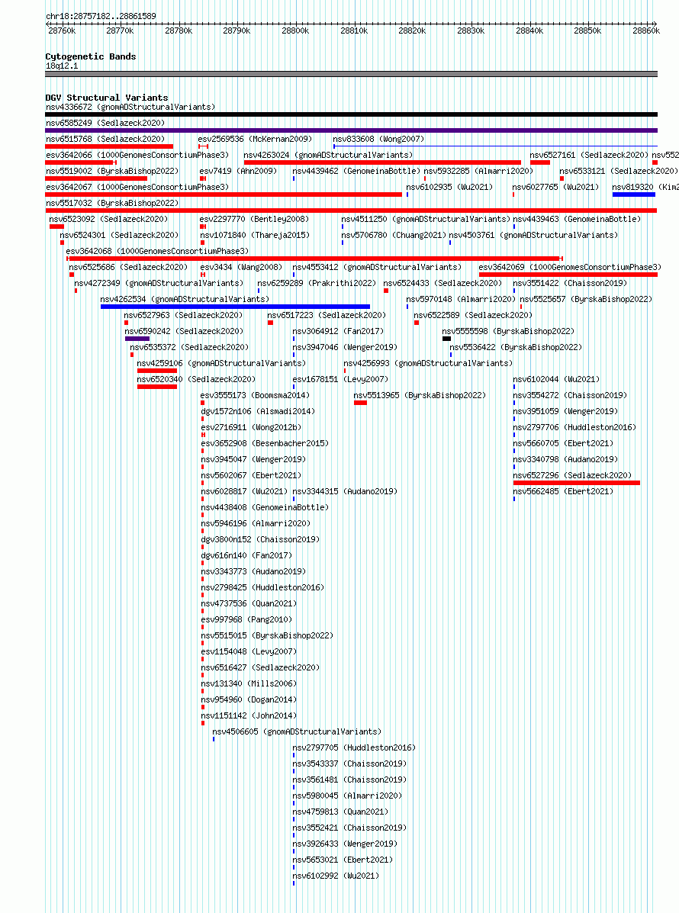
Task: Click the nsv5980045 (Almarri2020) label
Action: pyautogui.click(x=347, y=796)
